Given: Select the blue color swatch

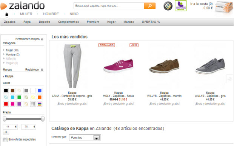Looking at the screenshot, I should point(40,90).
